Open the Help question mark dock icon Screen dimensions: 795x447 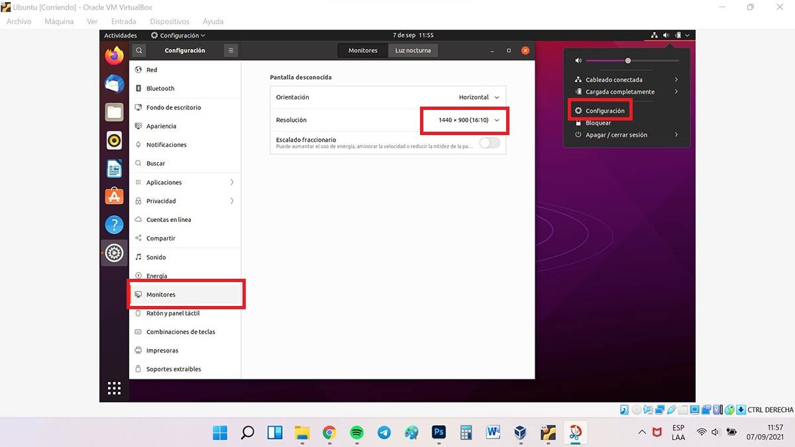tap(114, 224)
